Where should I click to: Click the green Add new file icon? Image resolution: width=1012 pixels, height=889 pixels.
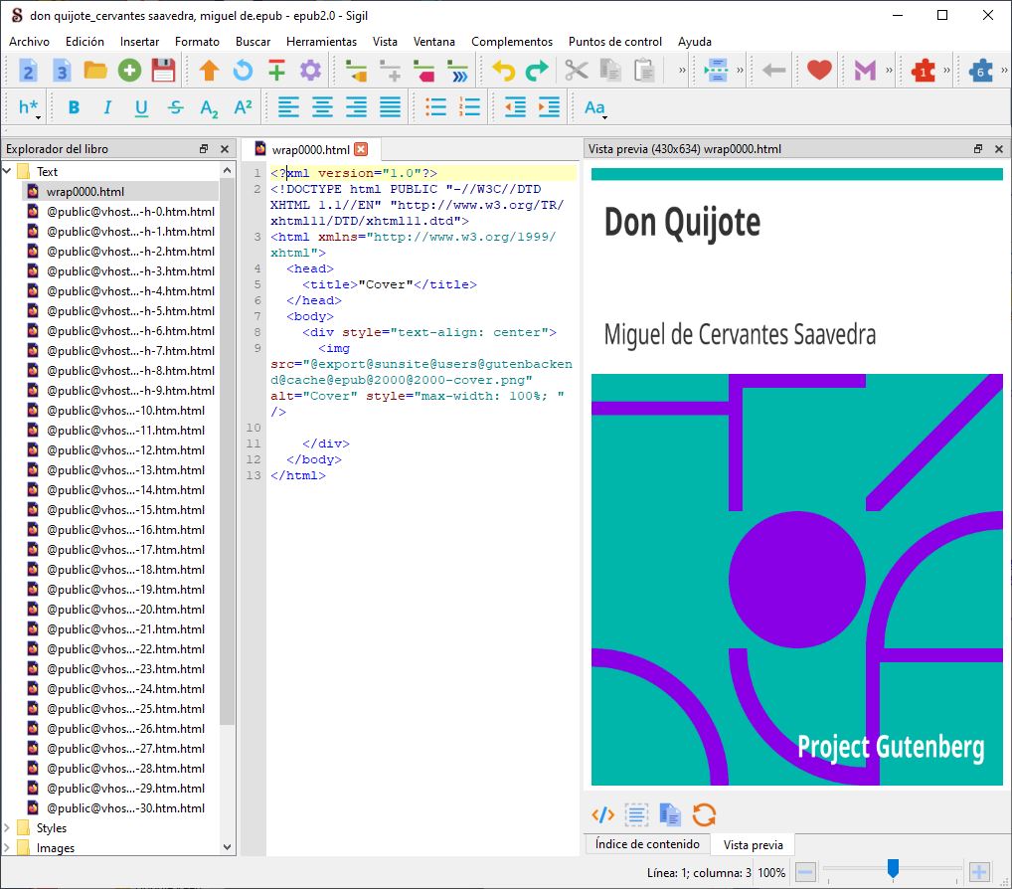pos(129,71)
